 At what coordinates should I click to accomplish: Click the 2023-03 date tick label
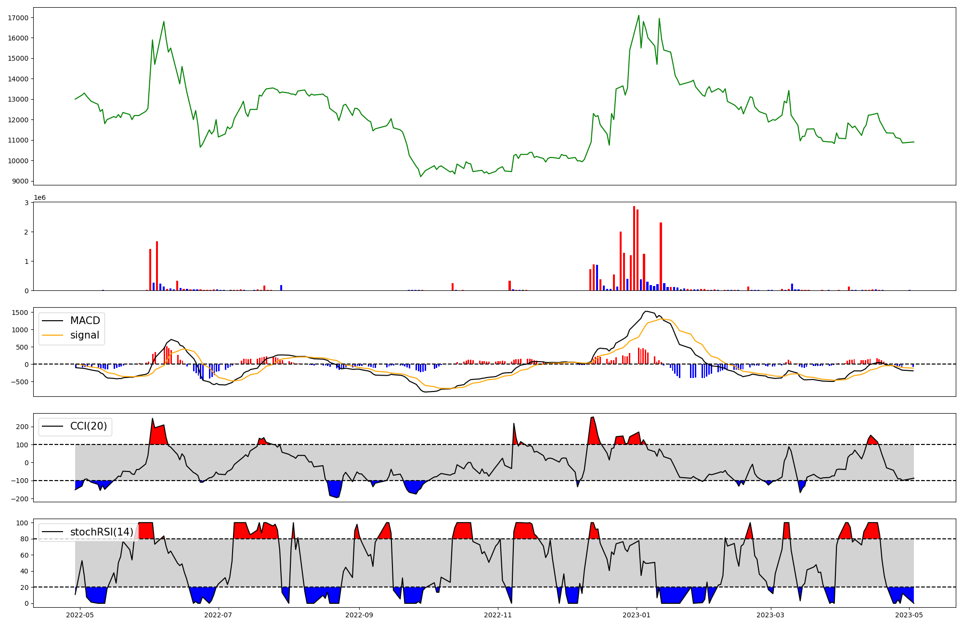coord(770,615)
